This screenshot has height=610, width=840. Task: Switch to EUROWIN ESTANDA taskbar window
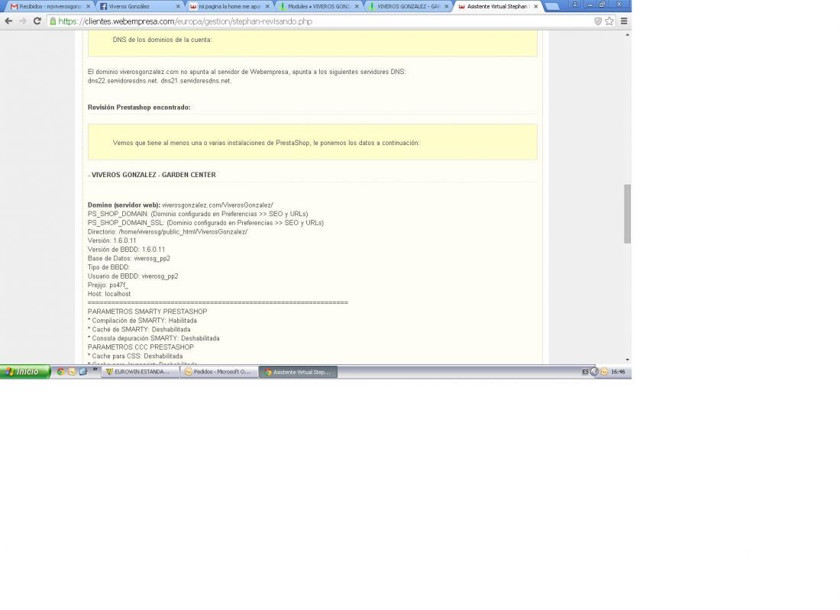coord(141,372)
